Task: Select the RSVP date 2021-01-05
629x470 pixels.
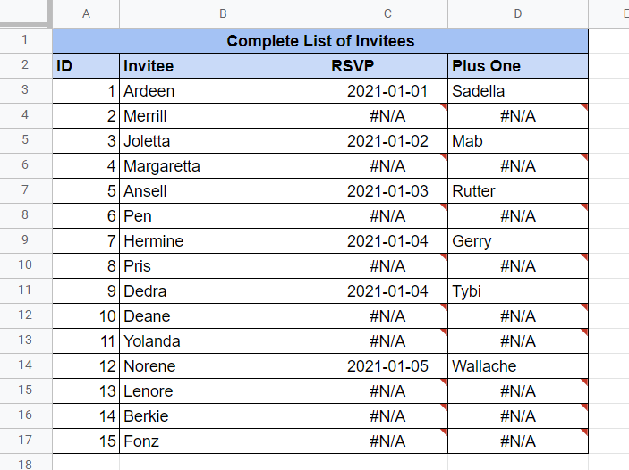Action: point(387,366)
